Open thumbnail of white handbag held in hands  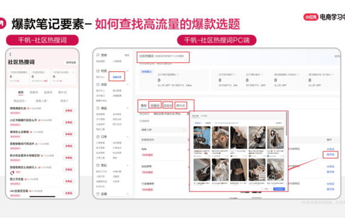pos(220,170)
